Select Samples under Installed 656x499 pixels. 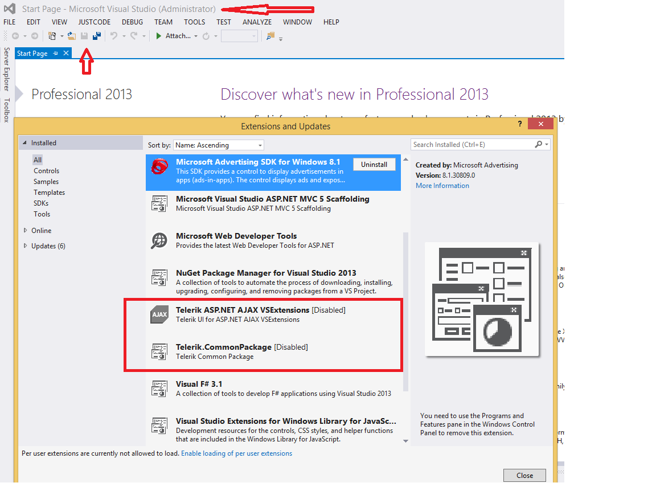pos(46,182)
